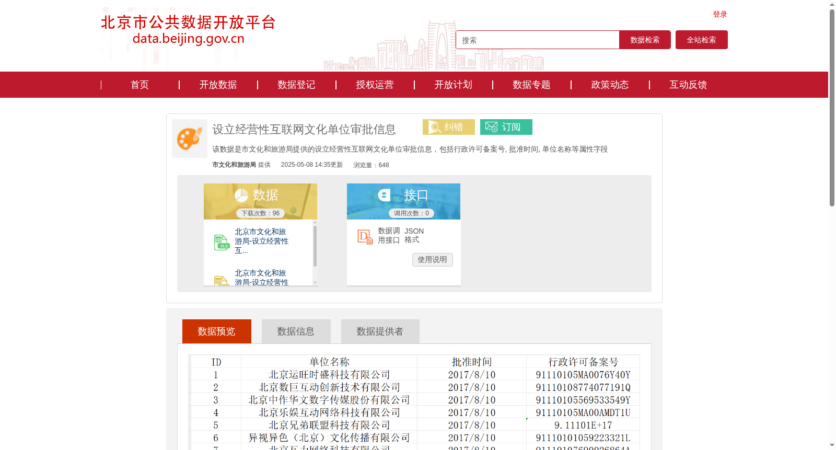Screen dimensions: 836x450
Task: Click the file list scrollbar thumb
Action: pyautogui.click(x=315, y=246)
